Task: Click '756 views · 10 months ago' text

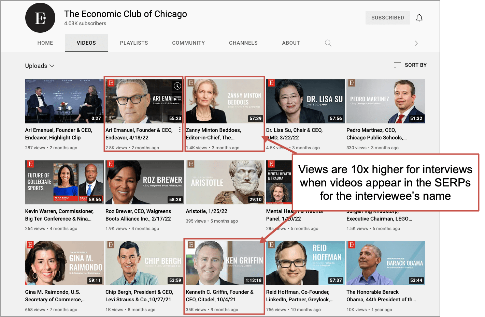Action: coord(294,310)
